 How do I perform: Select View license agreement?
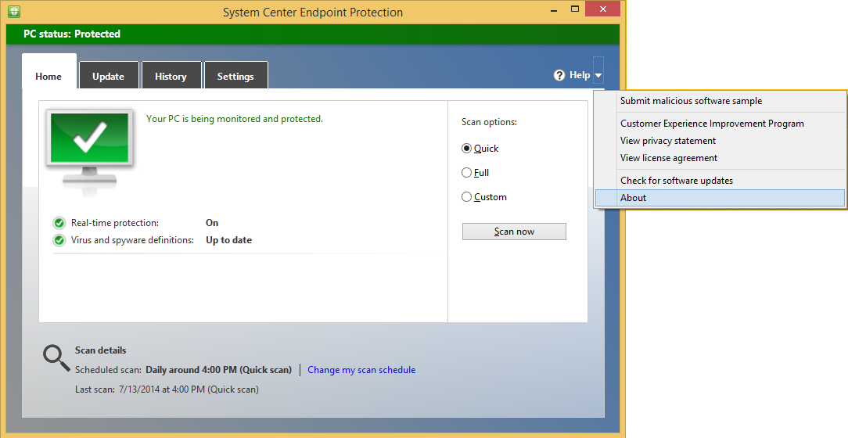tap(720, 158)
